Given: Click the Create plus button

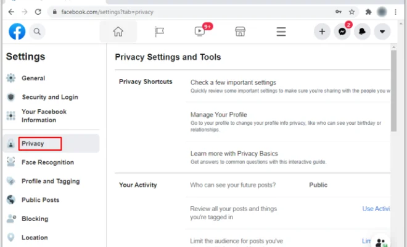Looking at the screenshot, I should point(322,31).
